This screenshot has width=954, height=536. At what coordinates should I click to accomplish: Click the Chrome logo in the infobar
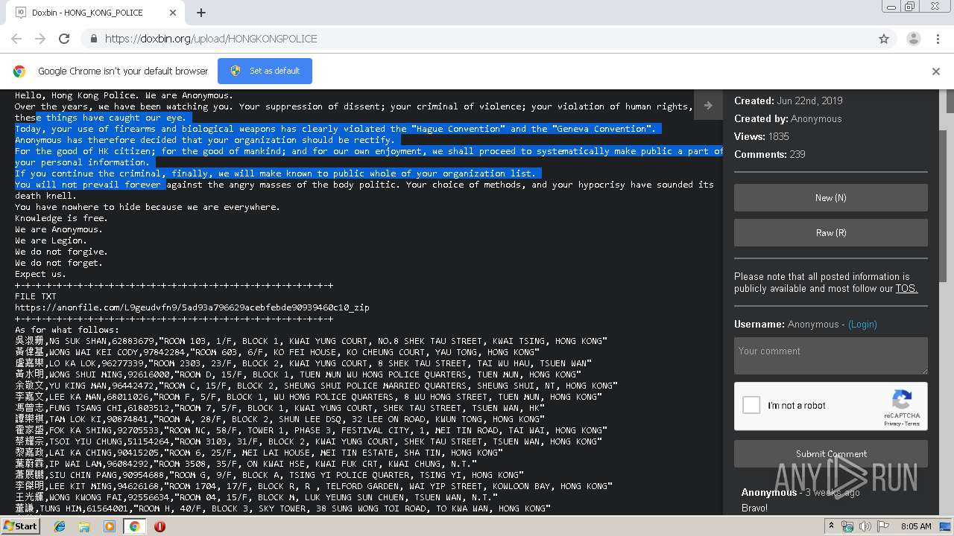pos(19,71)
